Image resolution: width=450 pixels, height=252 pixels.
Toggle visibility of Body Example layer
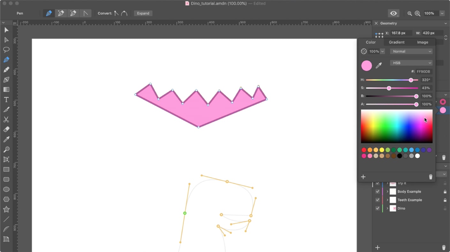378,192
